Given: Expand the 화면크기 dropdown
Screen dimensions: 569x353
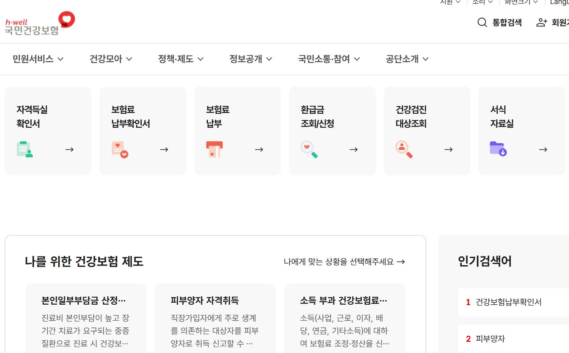Looking at the screenshot, I should click(518, 2).
